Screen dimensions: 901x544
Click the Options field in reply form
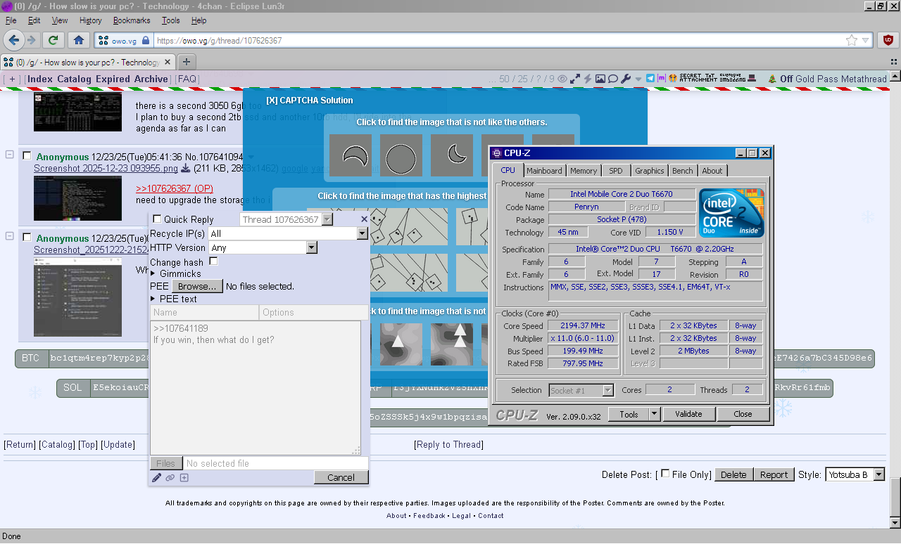click(x=313, y=312)
